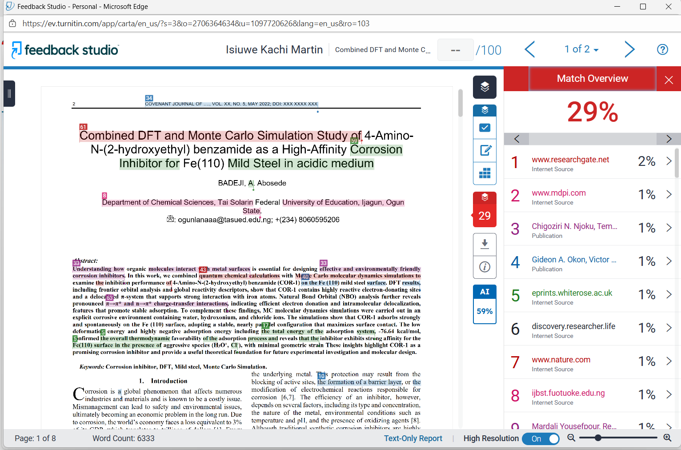Expand the www.nature.com match breakdown

point(669,362)
